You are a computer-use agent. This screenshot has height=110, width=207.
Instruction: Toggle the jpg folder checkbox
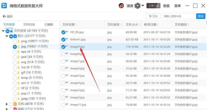[15, 47]
